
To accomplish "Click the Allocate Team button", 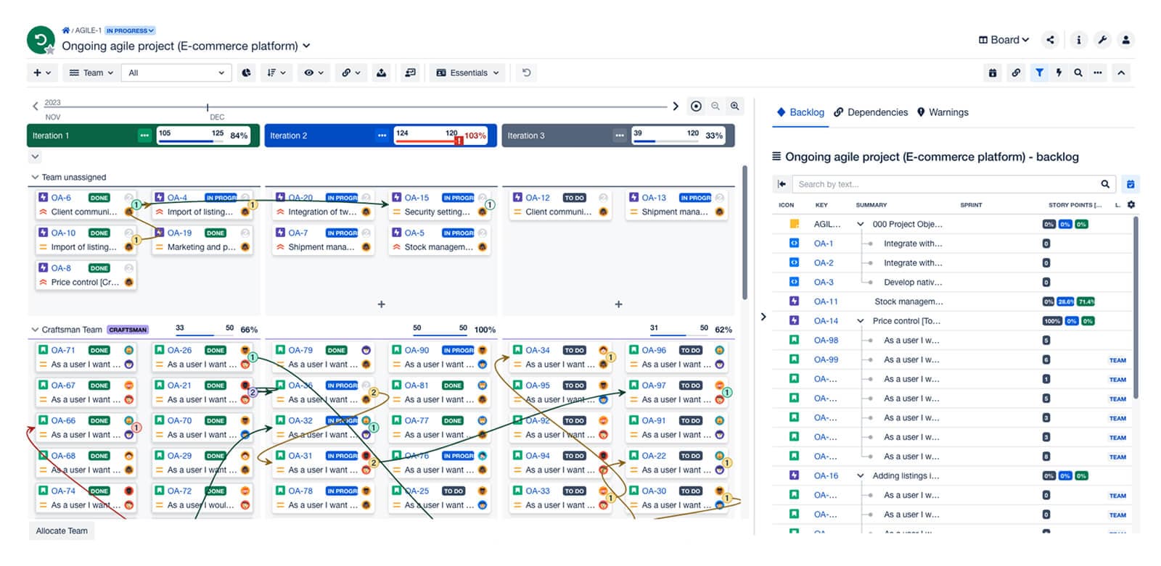I will [x=62, y=530].
